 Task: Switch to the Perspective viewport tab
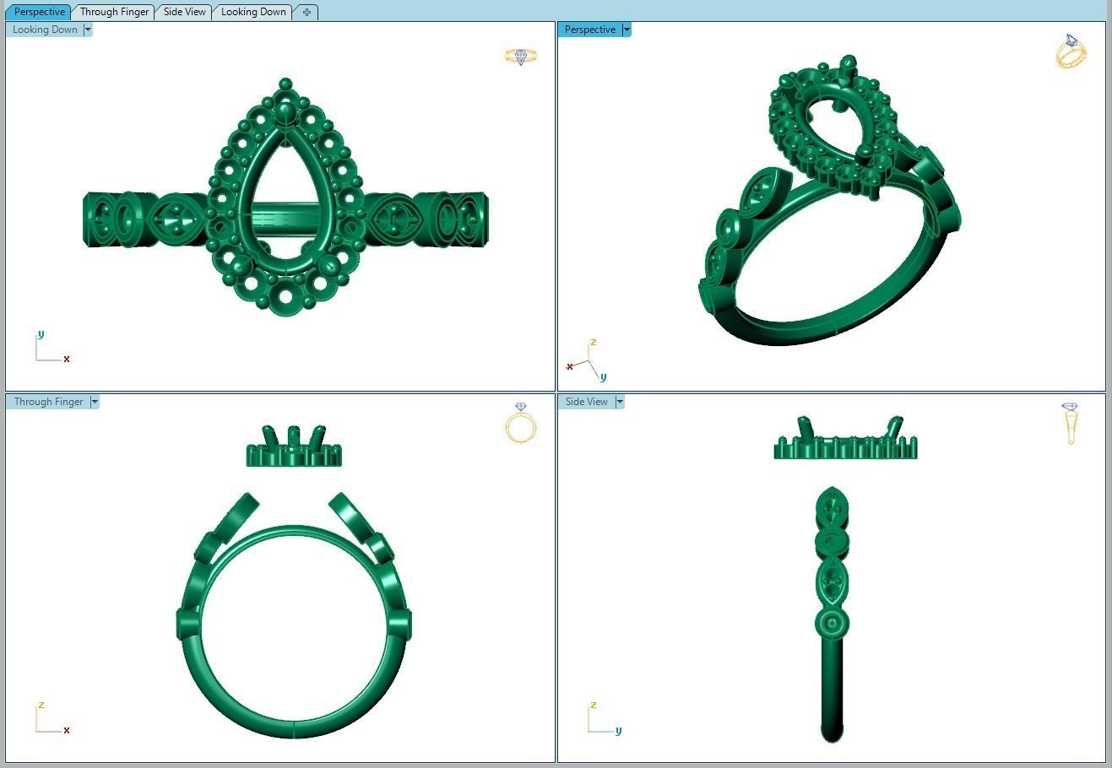[39, 12]
